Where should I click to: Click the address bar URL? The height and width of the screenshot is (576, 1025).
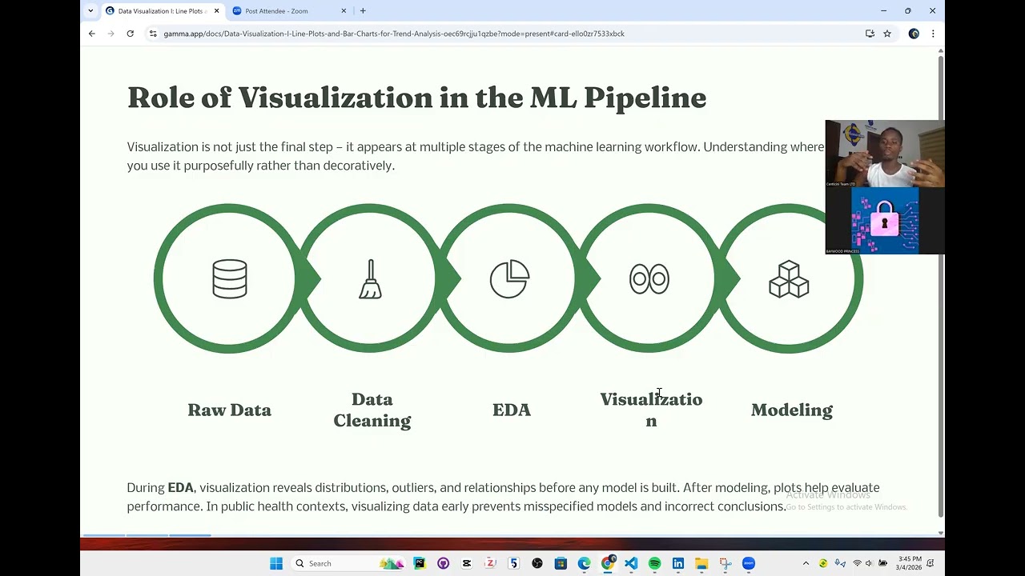[394, 34]
